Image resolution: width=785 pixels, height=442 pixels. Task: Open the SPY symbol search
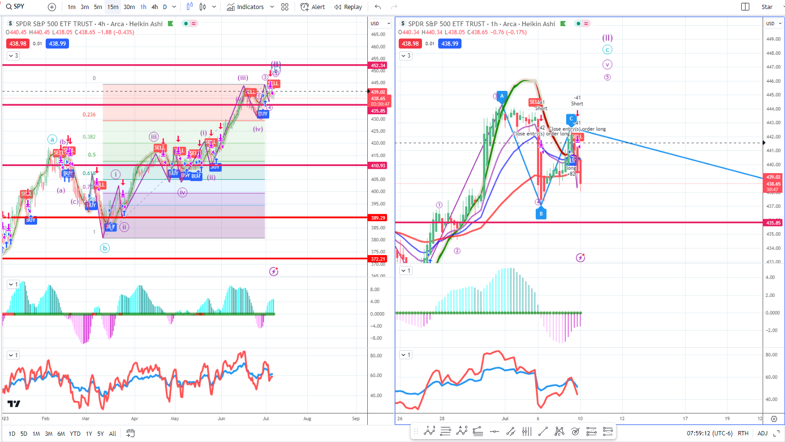point(15,7)
